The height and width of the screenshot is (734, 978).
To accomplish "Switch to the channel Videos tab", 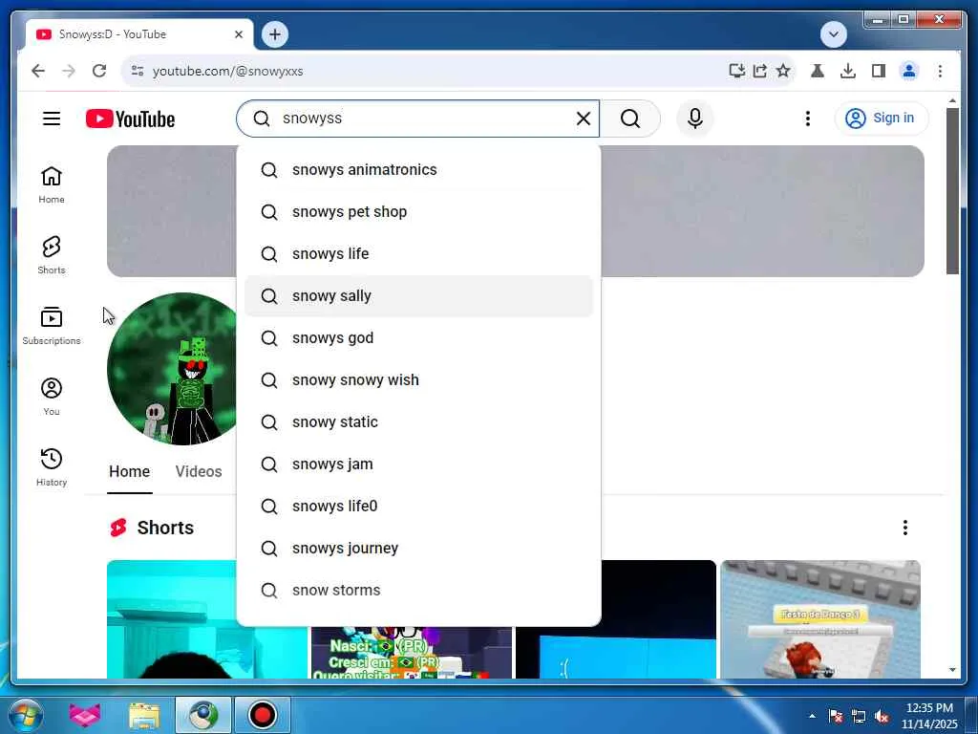I will coord(199,472).
